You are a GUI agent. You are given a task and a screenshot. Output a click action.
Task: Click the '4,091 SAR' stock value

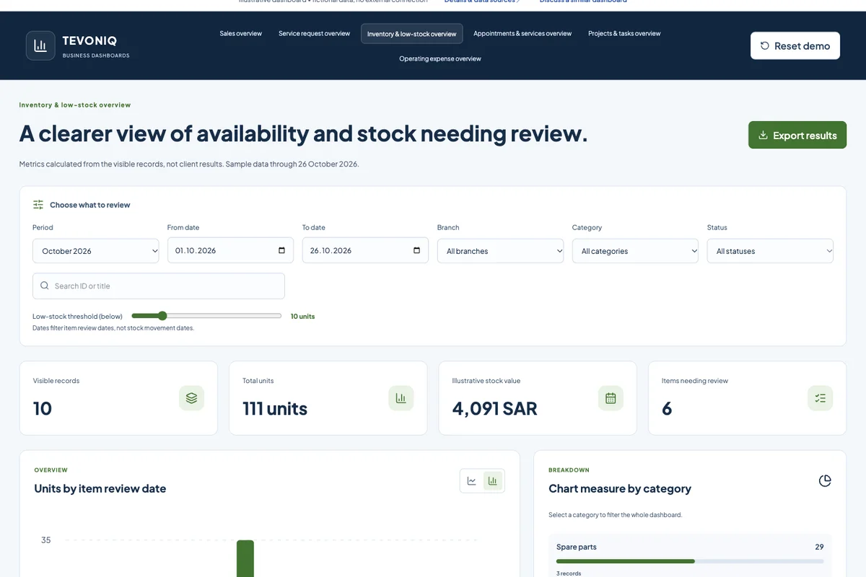click(495, 408)
